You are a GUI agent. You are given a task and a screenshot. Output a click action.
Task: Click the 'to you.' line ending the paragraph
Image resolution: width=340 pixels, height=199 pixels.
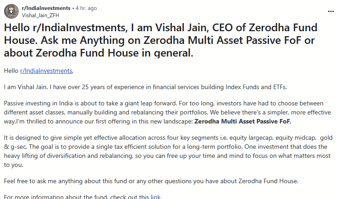[14, 165]
